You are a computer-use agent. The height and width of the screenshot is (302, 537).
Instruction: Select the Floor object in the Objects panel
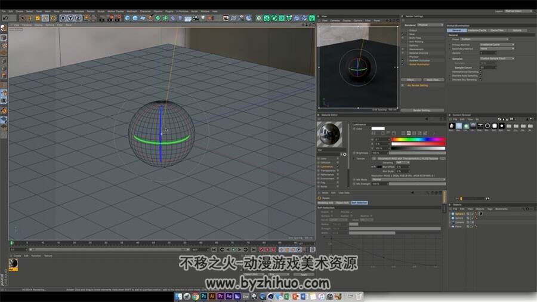click(x=458, y=226)
